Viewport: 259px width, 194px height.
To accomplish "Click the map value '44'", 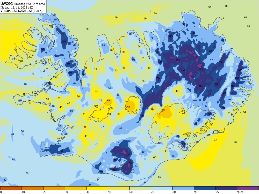I will tap(59, 98).
